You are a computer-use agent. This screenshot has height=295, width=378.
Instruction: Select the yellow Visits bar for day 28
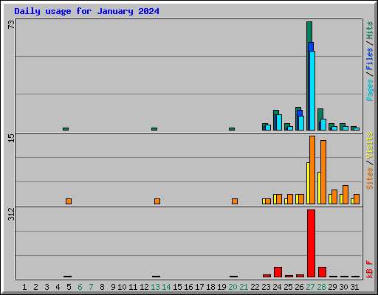pos(319,188)
